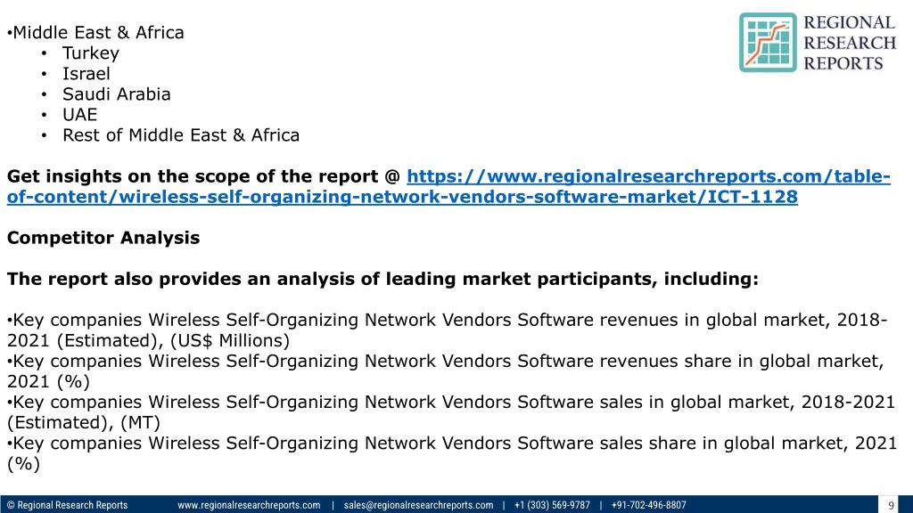Click the Competitor Analysis heading

click(103, 238)
